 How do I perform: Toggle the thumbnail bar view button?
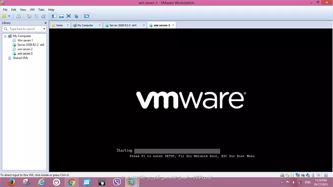(61, 16)
